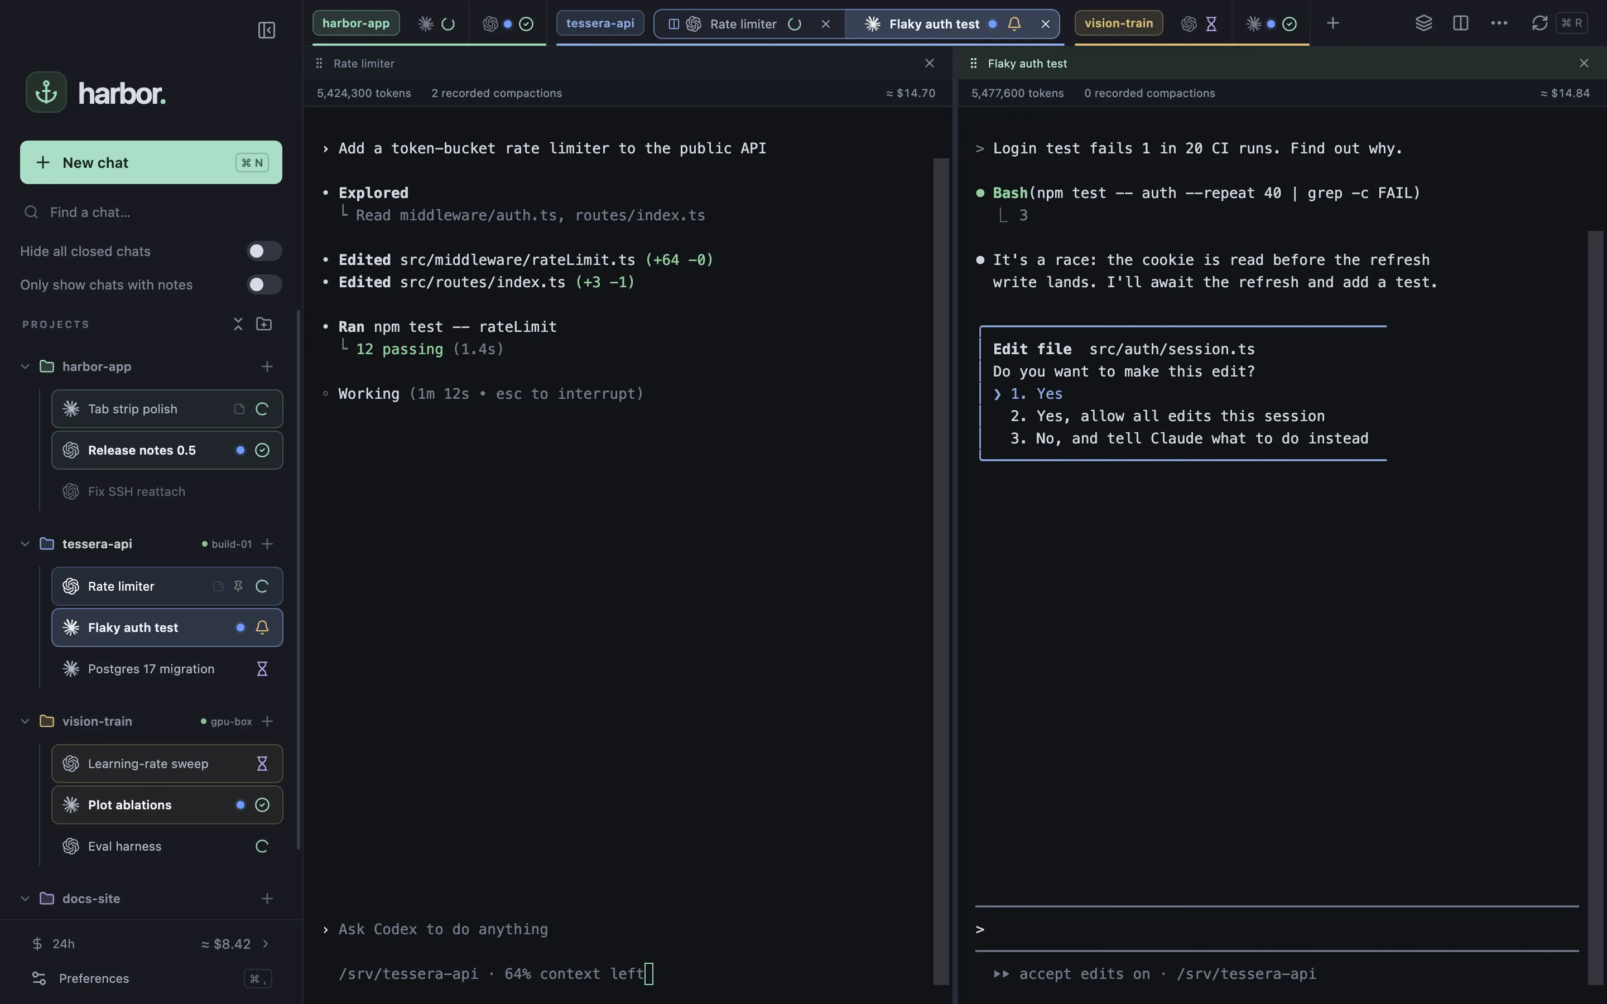Viewport: 1607px width, 1004px height.
Task: Open a new tab with plus icon
Action: (1332, 23)
